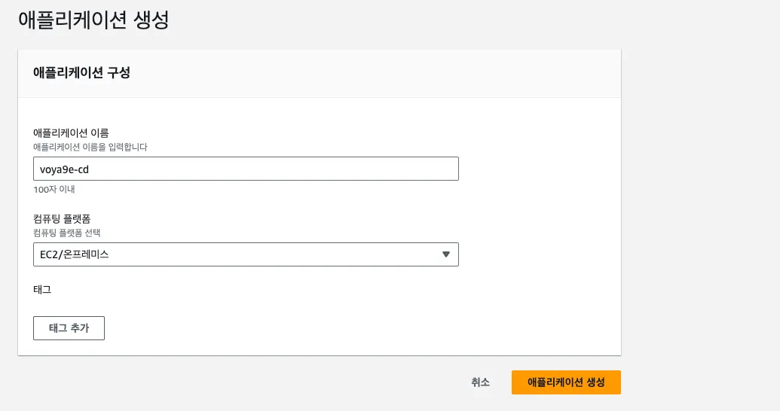Select the EC2/온프레미스 value text

coord(75,254)
